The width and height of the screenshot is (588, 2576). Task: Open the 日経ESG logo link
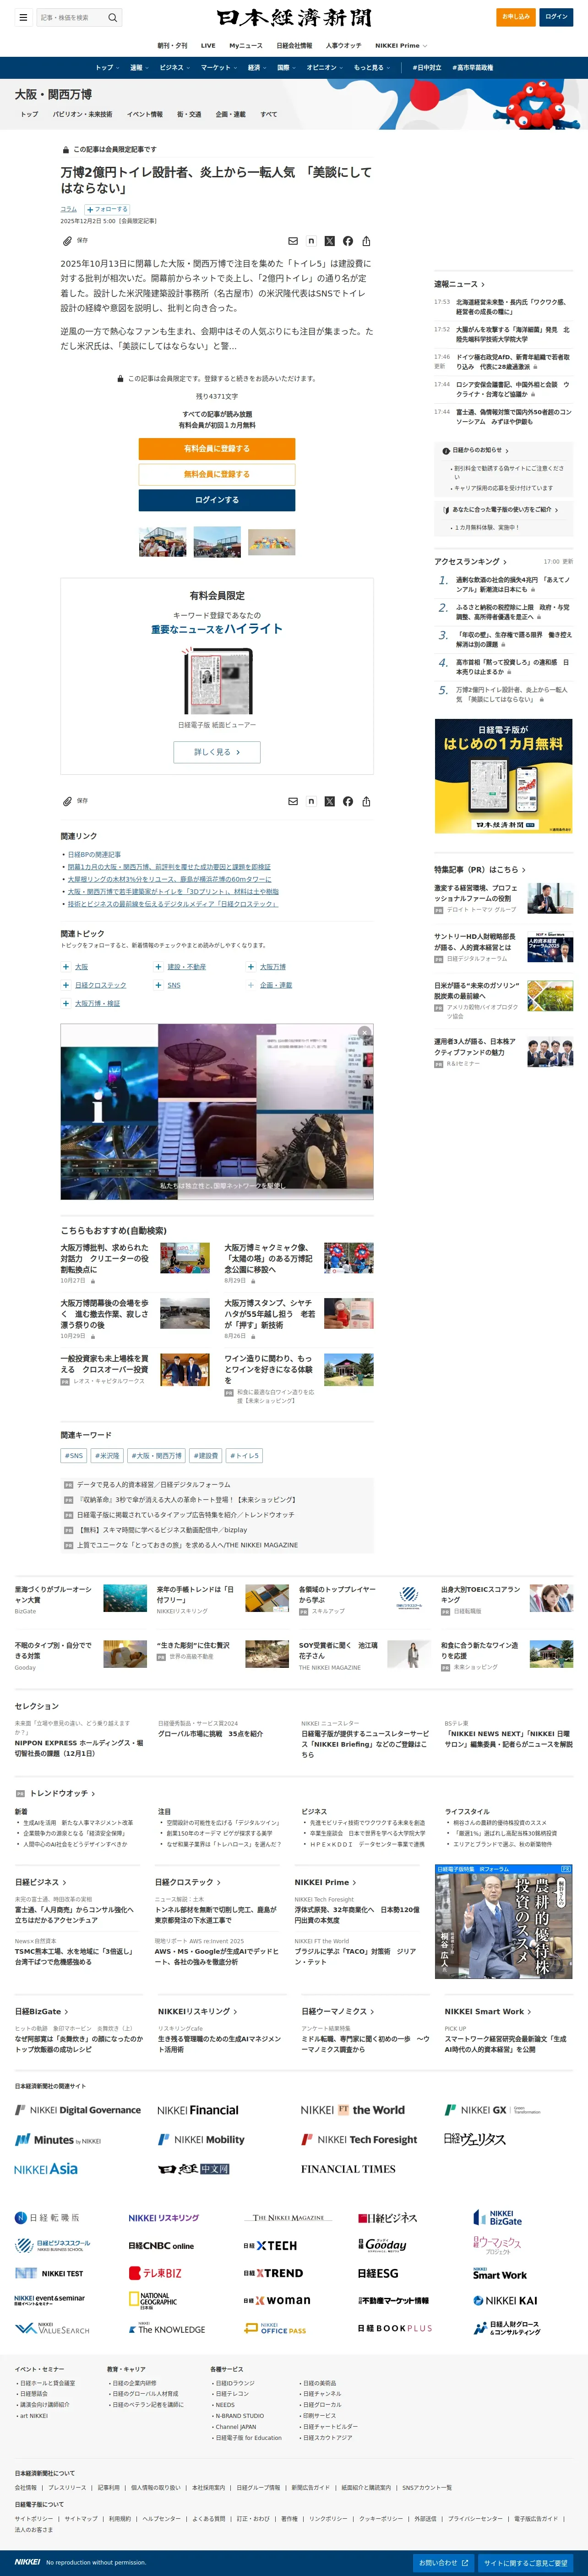pyautogui.click(x=378, y=2273)
